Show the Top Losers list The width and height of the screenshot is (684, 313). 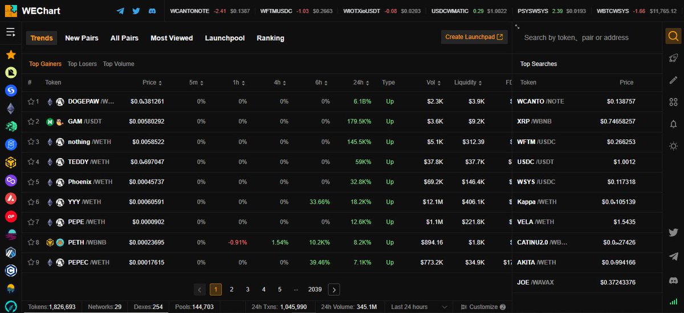pyautogui.click(x=82, y=64)
